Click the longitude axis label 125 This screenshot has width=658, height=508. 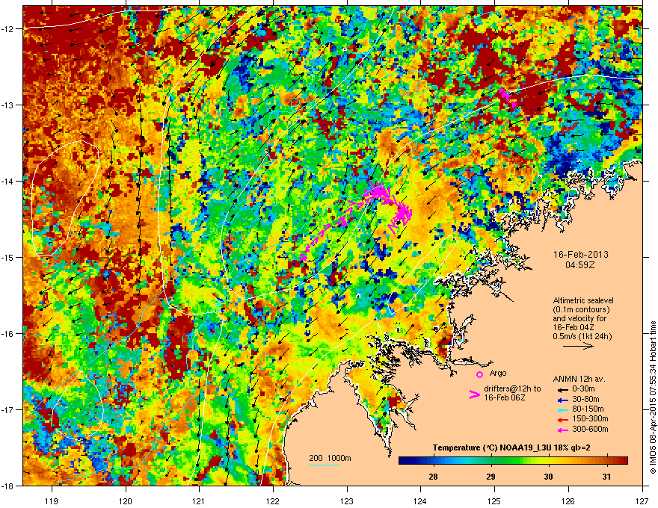495,501
